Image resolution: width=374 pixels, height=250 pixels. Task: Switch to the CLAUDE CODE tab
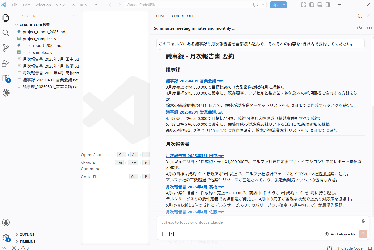[x=183, y=16]
